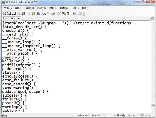Click the Quick Connect toolbar icon
This screenshot has height=118, width=156.
(x=9, y=13)
